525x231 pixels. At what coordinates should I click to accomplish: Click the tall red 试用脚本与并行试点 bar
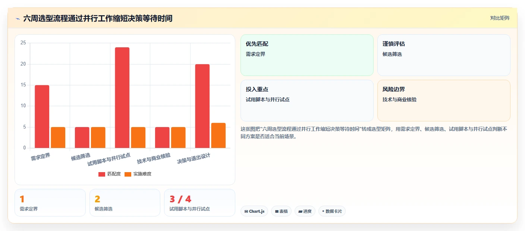click(x=122, y=98)
